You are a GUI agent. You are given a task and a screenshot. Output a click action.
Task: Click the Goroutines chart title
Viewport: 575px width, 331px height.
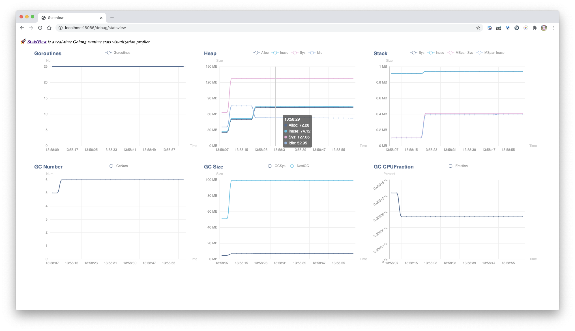(48, 54)
